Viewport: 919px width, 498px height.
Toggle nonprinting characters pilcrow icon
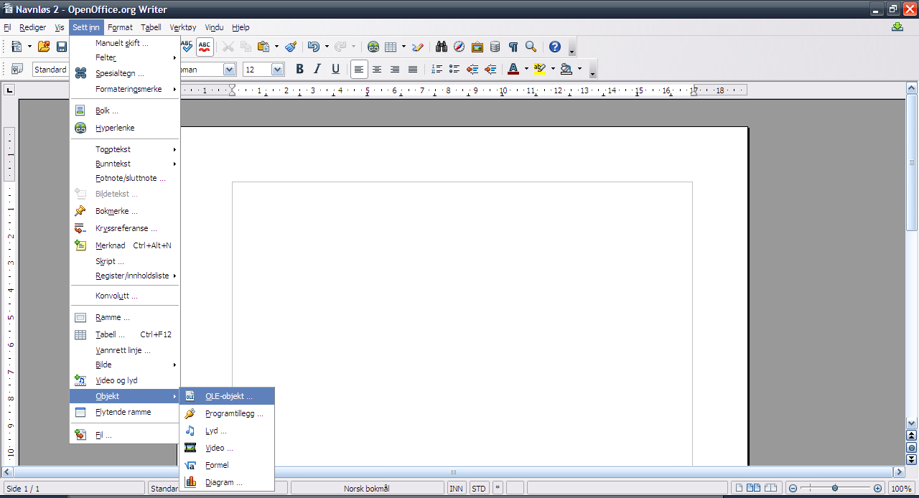[x=513, y=47]
